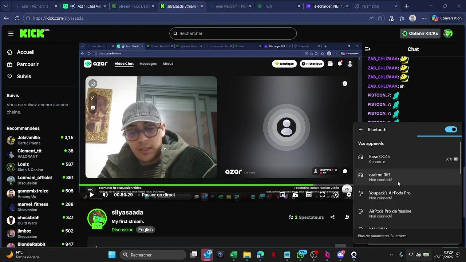466x262 pixels.
Task: Share the silyasaada stream
Action: (x=332, y=217)
